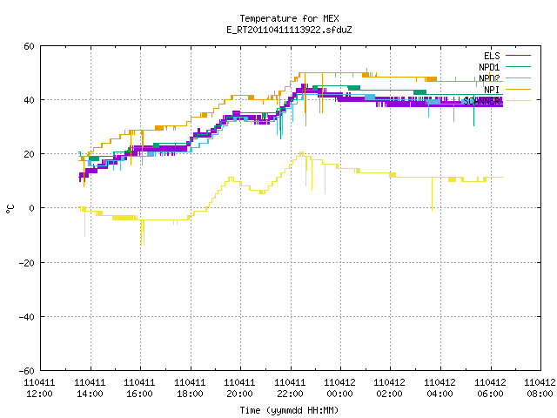This screenshot has height=418, width=557.
Task: Click the x-axis label 110412 04:00
Action: [x=440, y=388]
